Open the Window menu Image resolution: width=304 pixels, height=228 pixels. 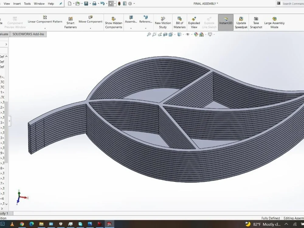click(39, 4)
